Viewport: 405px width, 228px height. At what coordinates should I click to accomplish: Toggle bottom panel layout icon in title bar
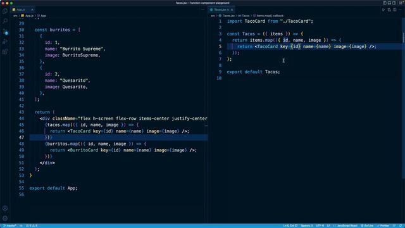389,3
